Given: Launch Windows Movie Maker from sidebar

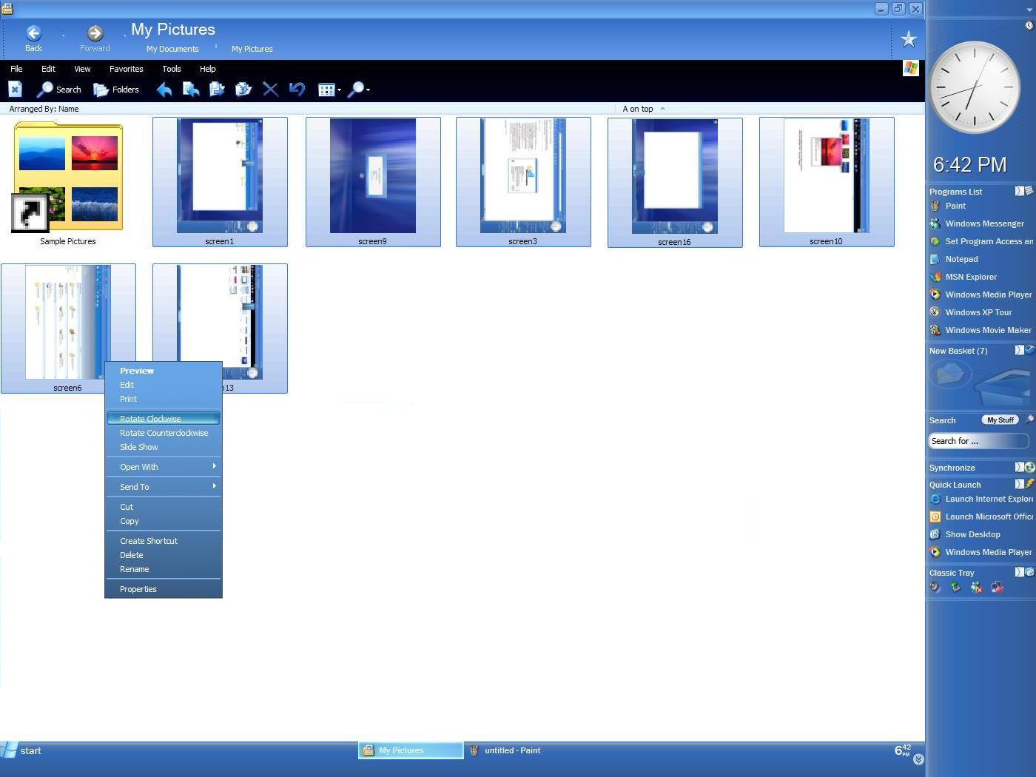Looking at the screenshot, I should coord(987,331).
